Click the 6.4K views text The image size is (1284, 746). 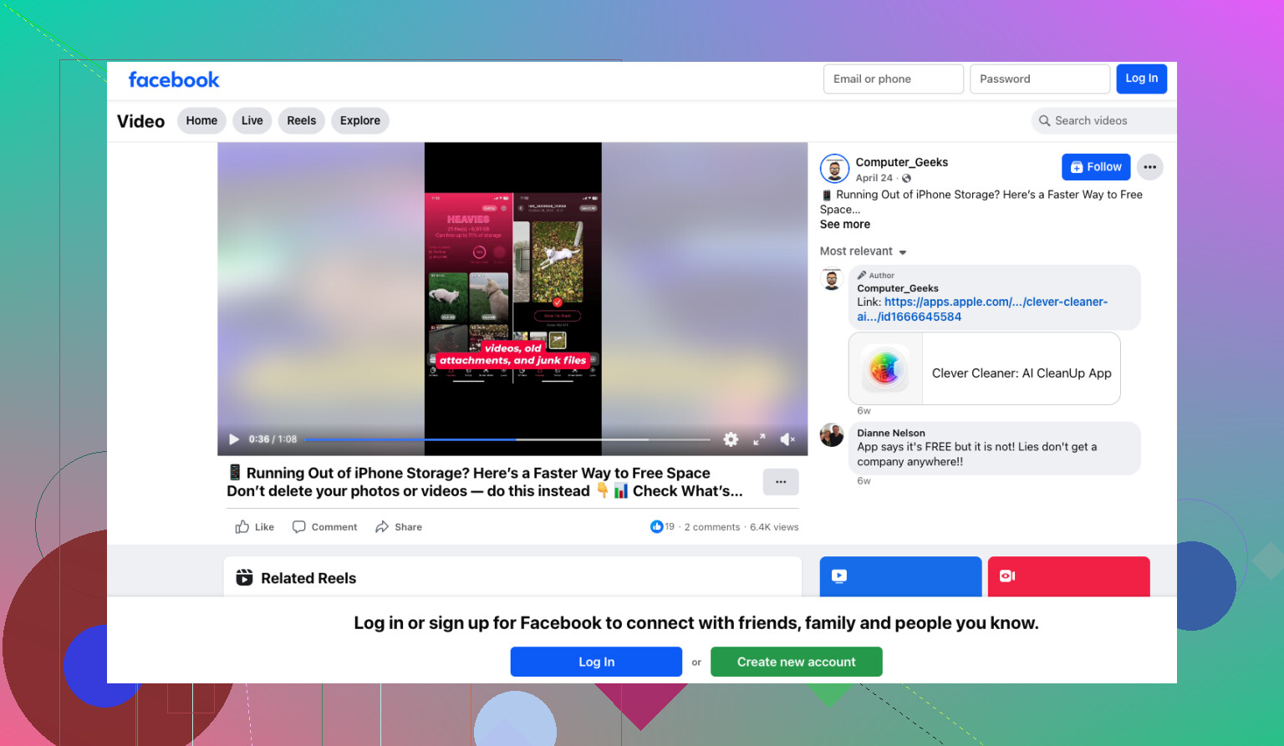774,527
